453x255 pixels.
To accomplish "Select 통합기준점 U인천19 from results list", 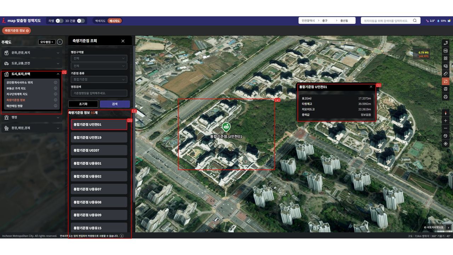I will click(x=99, y=137).
